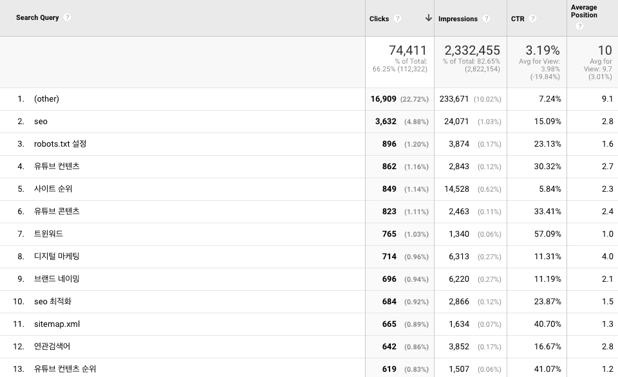Select the "sitemap.xml" search query

tap(57, 324)
